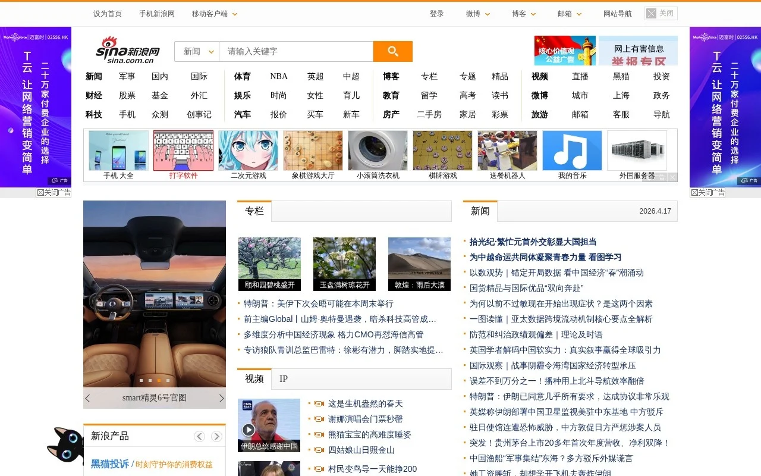This screenshot has height=476, width=761.
Task: Expand the 微博 dropdown in the top bar
Action: click(477, 13)
